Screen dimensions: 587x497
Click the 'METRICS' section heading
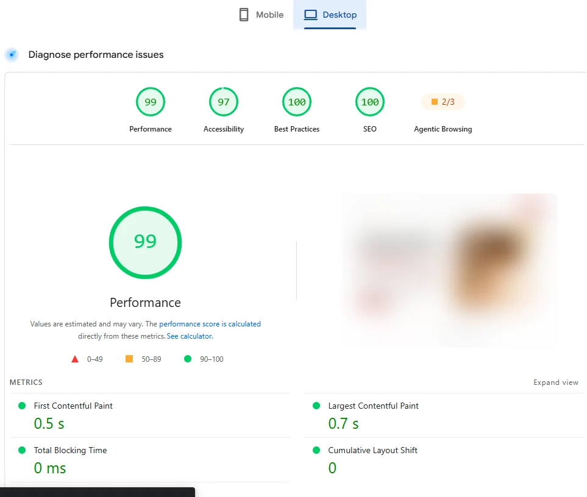(x=26, y=382)
